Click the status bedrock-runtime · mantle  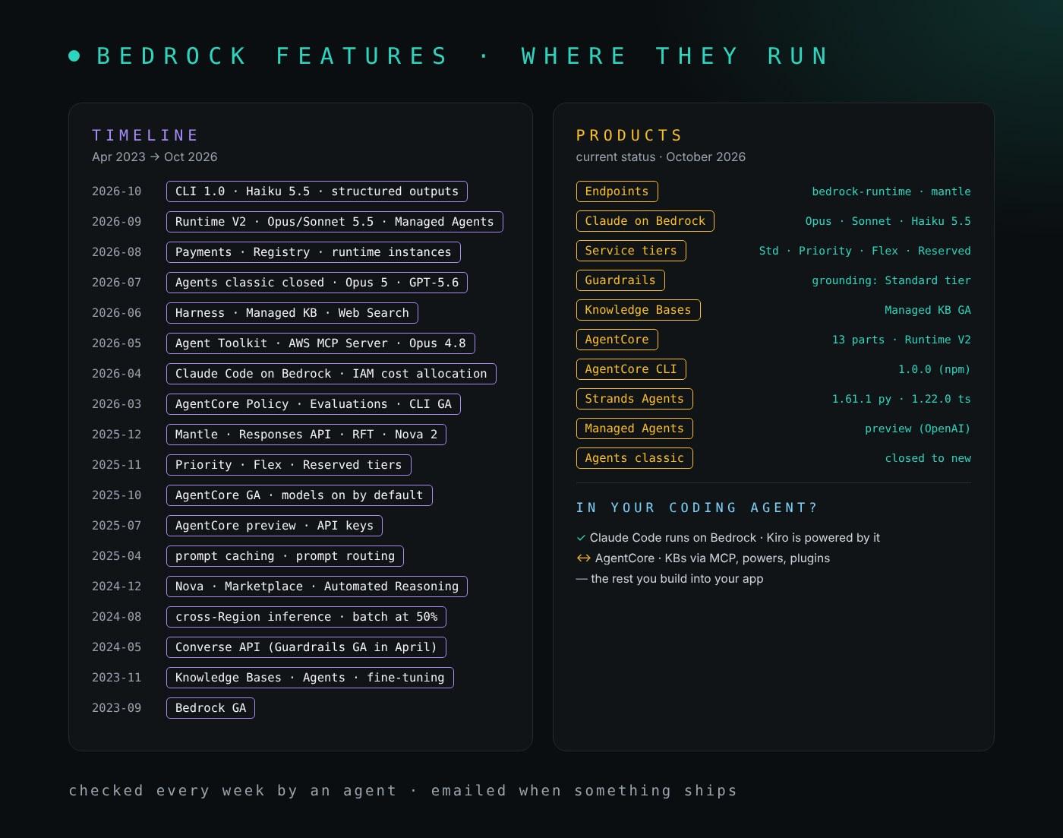pyautogui.click(x=891, y=191)
